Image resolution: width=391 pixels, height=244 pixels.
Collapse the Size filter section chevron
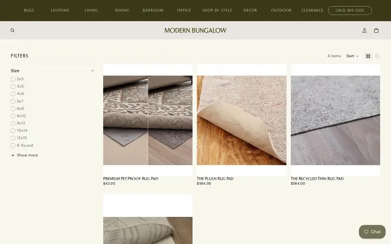[x=92, y=70]
